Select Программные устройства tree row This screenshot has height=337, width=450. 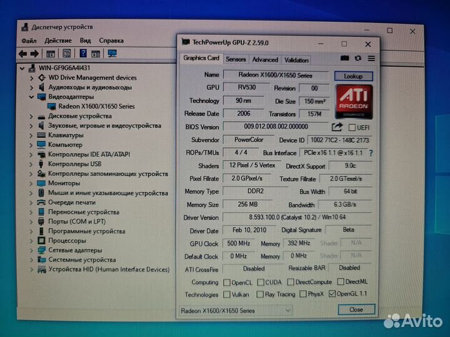[x=86, y=232]
